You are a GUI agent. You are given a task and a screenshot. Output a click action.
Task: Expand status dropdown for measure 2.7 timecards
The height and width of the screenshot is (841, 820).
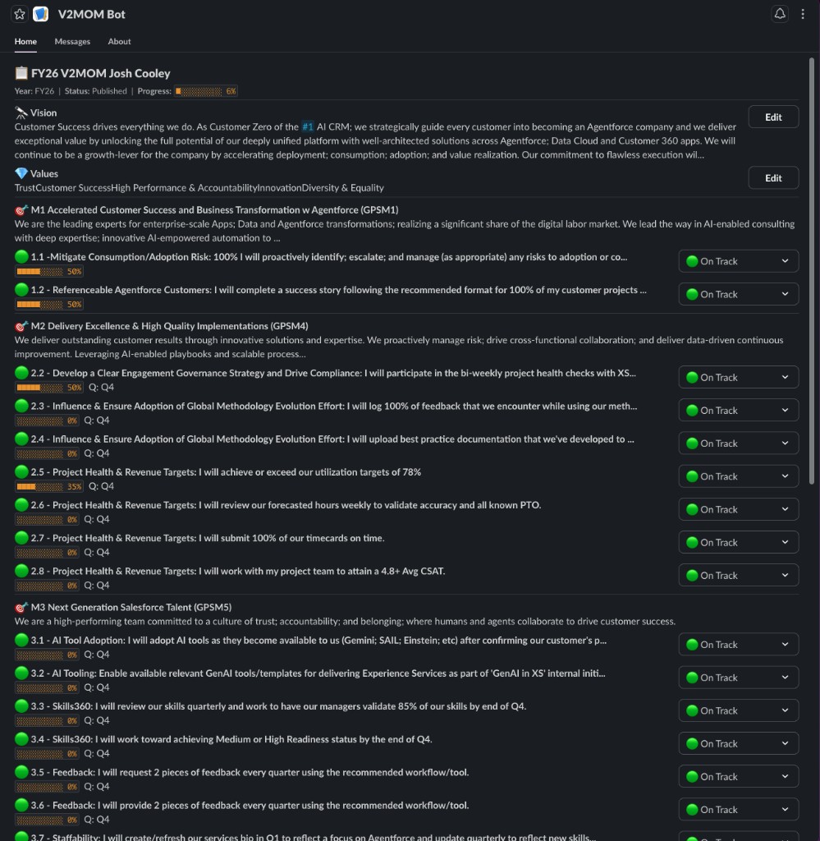[738, 542]
